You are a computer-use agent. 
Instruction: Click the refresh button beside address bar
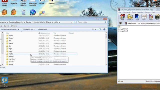click(74, 22)
